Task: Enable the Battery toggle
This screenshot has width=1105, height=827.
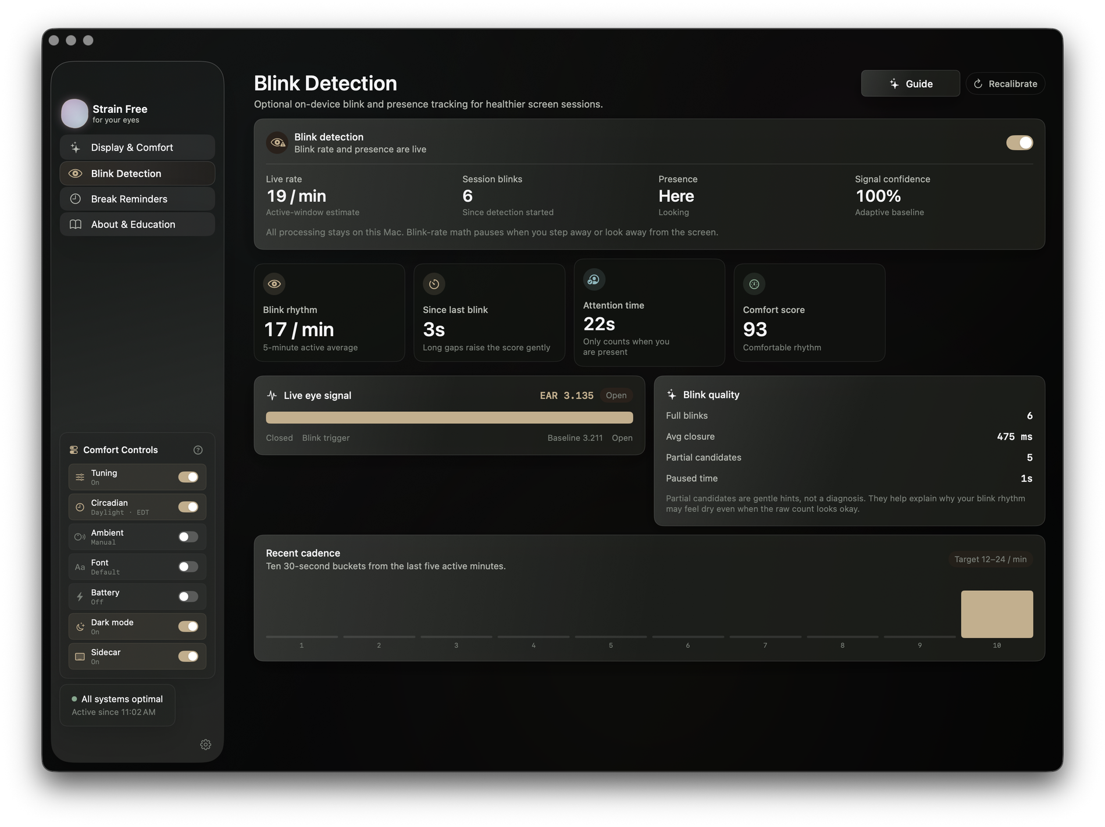Action: click(188, 597)
